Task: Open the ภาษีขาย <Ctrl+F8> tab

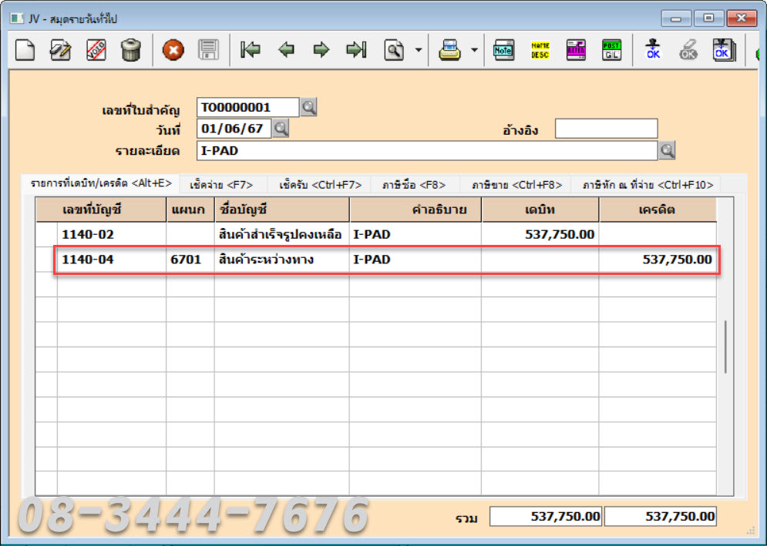Action: coord(517,185)
